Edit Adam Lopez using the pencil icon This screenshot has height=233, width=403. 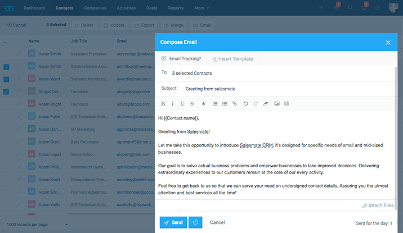point(19,154)
